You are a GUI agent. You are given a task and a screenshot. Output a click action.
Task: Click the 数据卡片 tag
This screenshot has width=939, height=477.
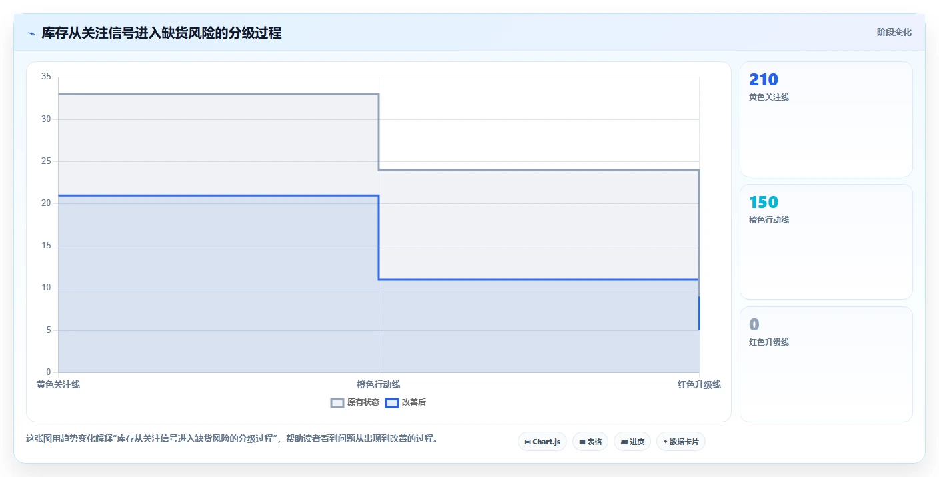(681, 442)
